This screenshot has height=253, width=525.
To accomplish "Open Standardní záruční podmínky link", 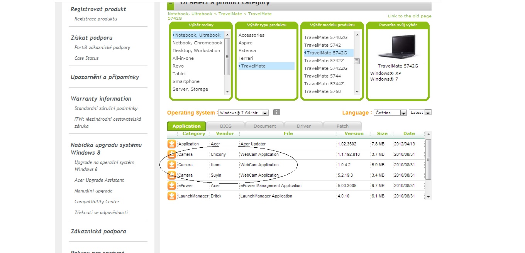I will tap(106, 108).
